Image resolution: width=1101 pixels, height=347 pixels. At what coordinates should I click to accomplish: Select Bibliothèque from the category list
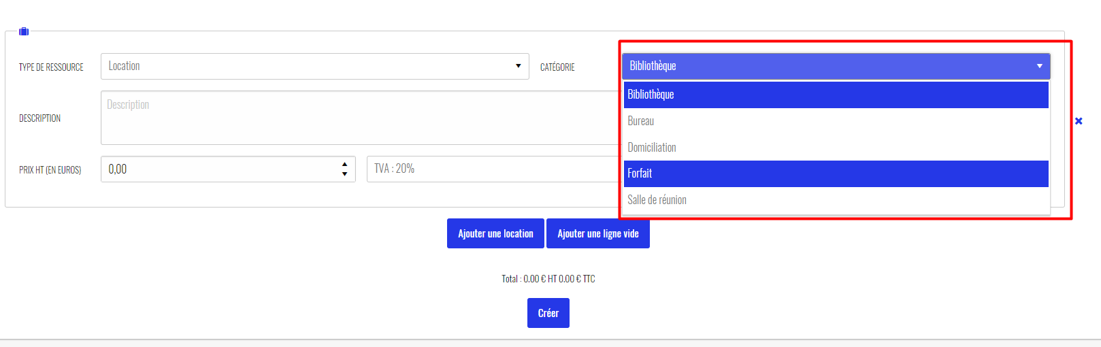(x=836, y=95)
